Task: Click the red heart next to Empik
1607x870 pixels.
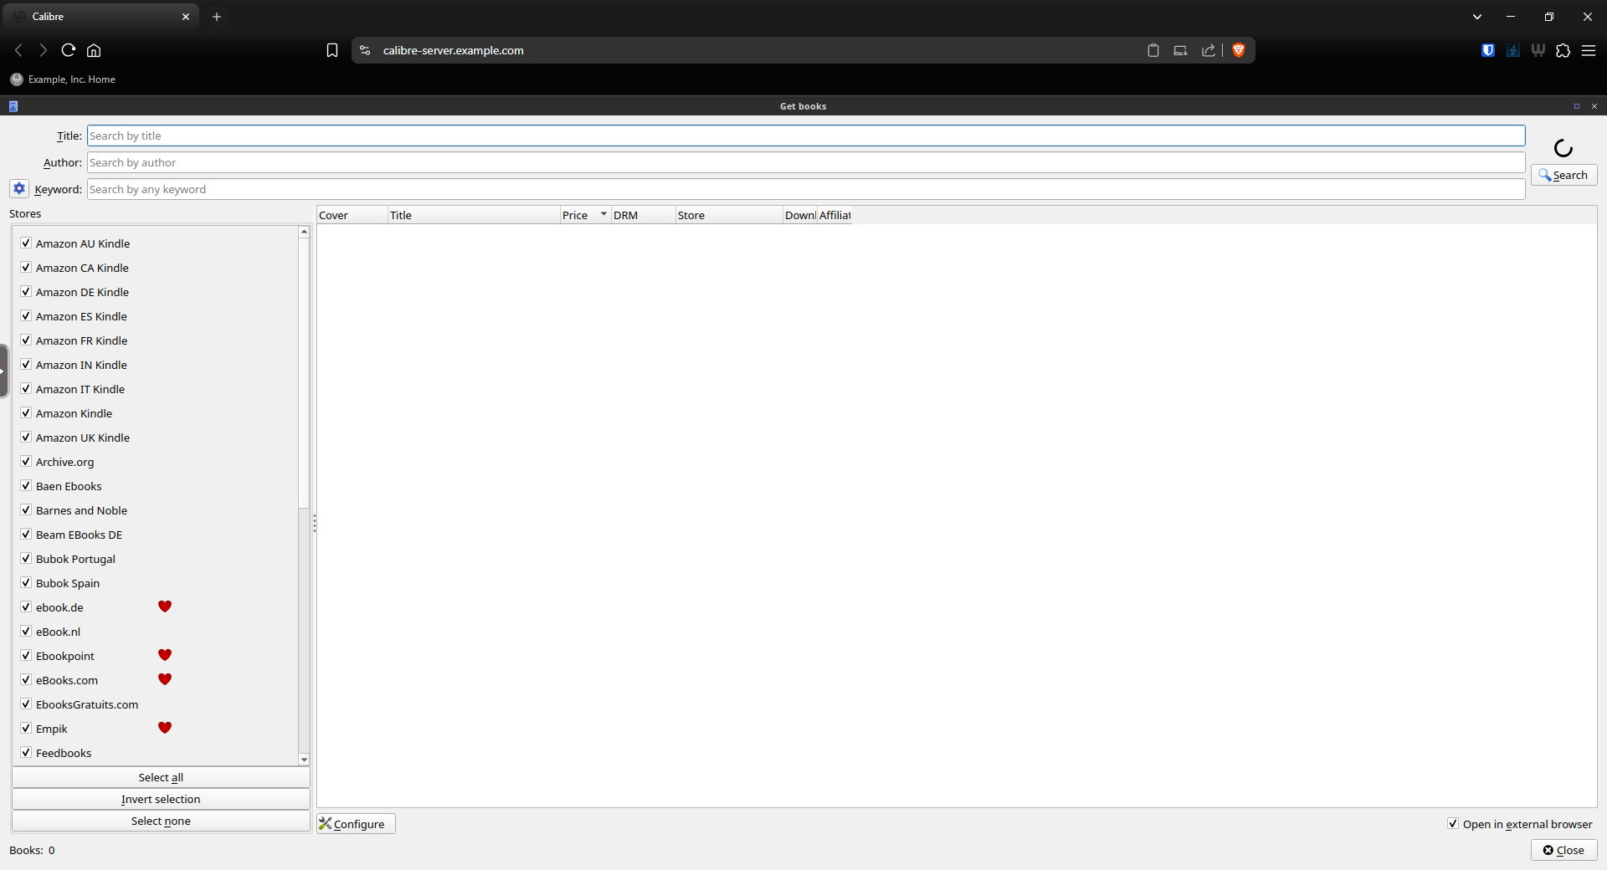Action: (165, 728)
